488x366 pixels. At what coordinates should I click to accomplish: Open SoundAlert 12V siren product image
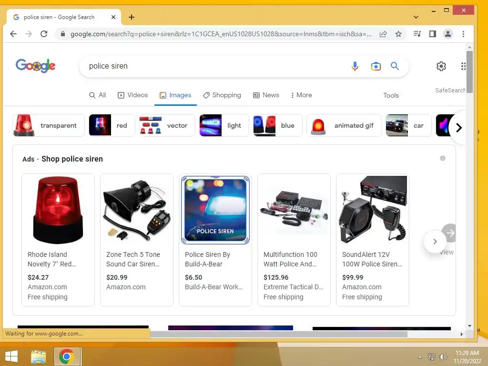373,210
